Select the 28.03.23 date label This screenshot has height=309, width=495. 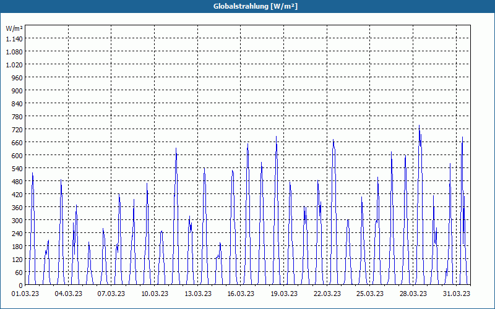coord(413,294)
